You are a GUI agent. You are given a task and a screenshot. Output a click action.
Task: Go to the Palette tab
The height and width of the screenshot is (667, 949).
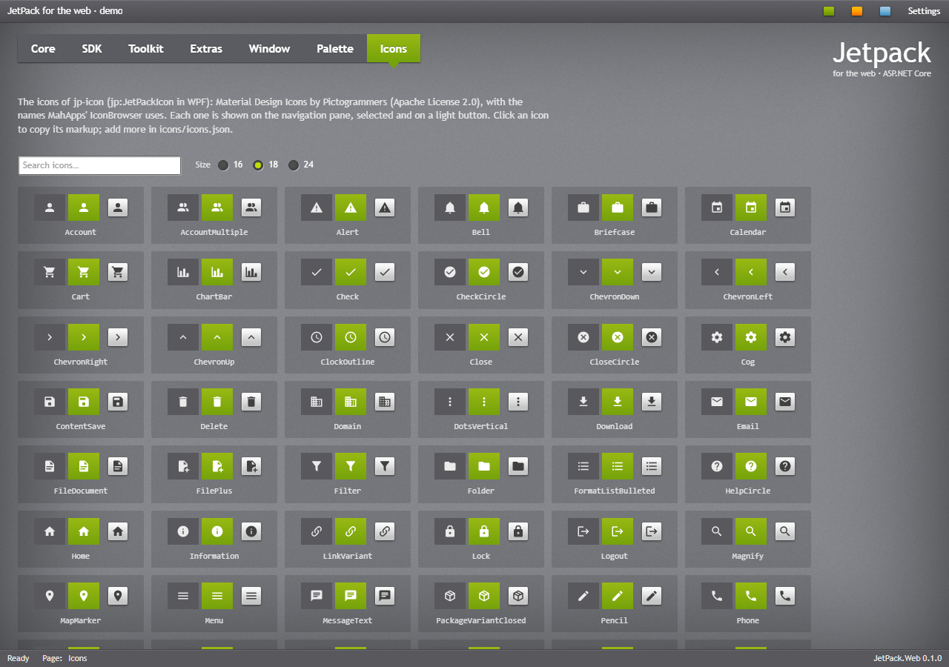point(335,49)
